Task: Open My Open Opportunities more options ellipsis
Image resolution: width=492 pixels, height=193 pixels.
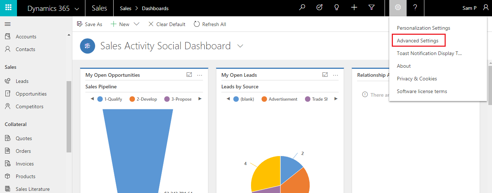Action: pyautogui.click(x=200, y=75)
